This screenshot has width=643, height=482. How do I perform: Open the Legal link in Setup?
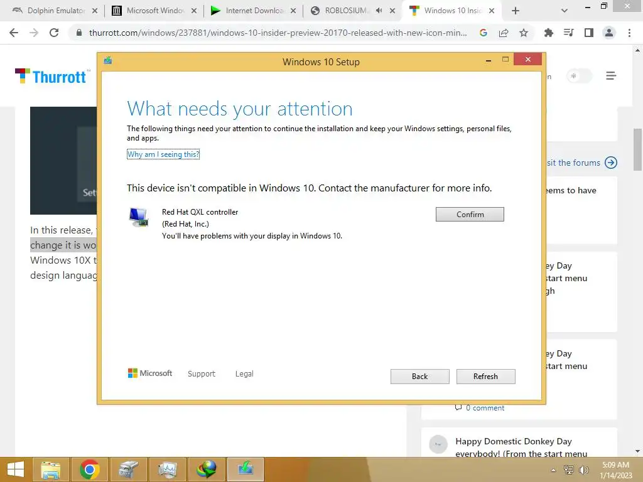tap(244, 374)
